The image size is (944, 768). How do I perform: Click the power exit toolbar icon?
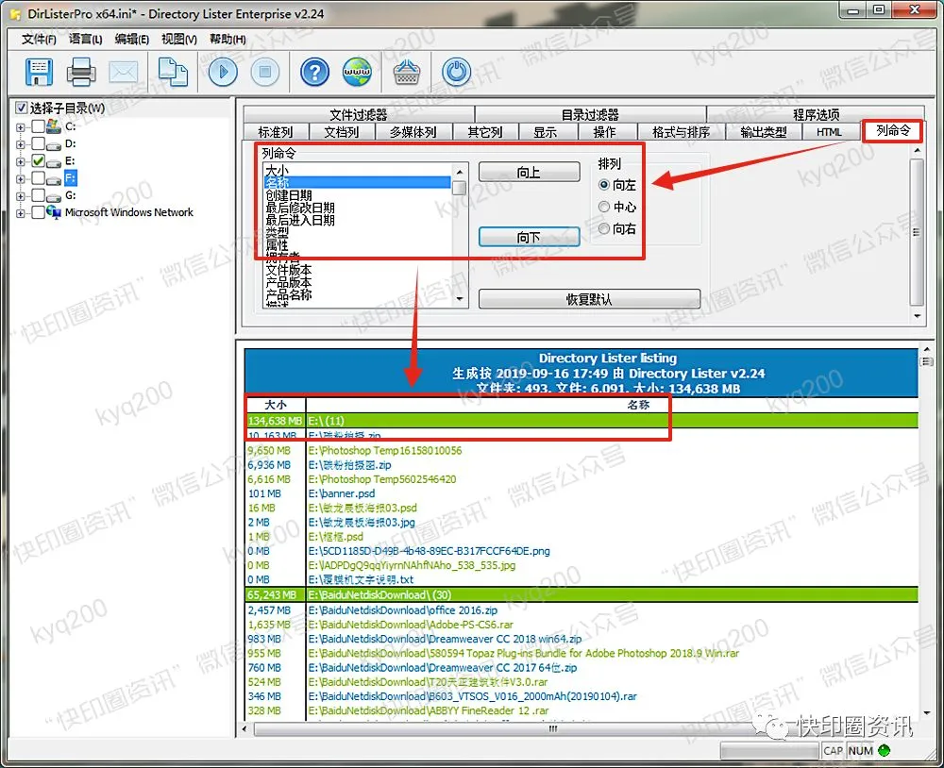coord(456,73)
